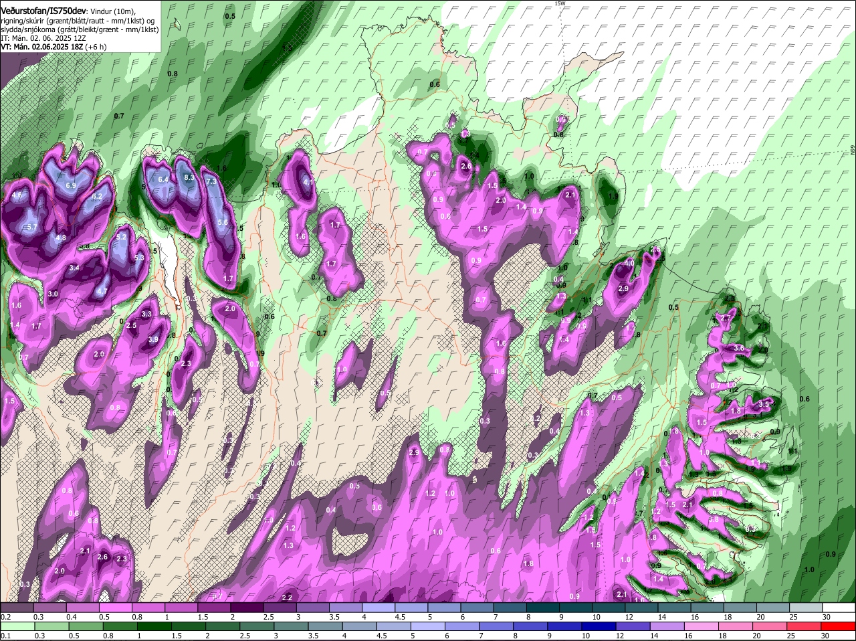Pick the dark green 1 mm rain swatch

156,626
